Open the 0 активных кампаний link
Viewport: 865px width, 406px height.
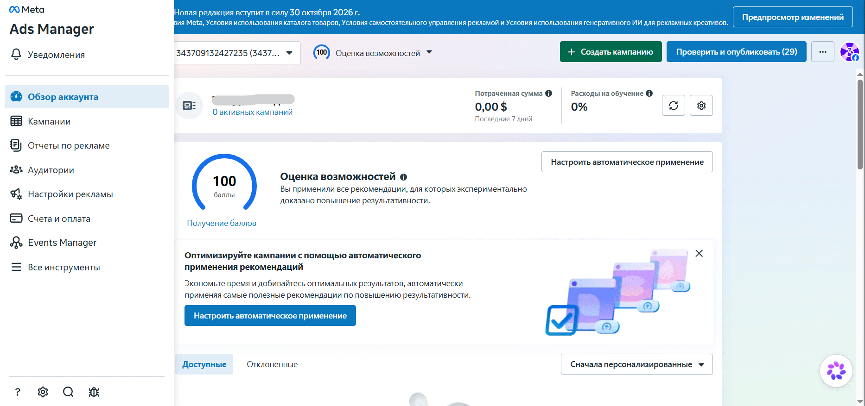pyautogui.click(x=253, y=112)
